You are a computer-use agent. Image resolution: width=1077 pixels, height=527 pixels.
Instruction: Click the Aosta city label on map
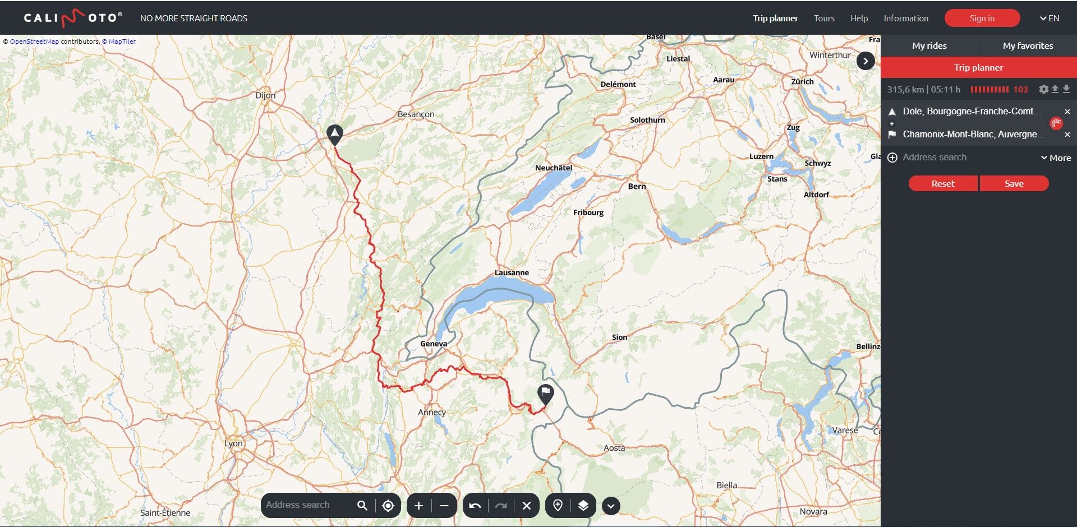coord(614,448)
